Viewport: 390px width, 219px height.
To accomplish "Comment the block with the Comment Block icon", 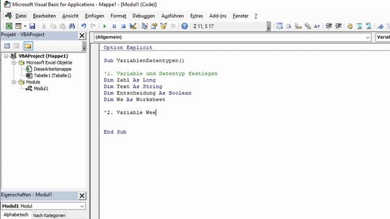I will tap(359, 26).
